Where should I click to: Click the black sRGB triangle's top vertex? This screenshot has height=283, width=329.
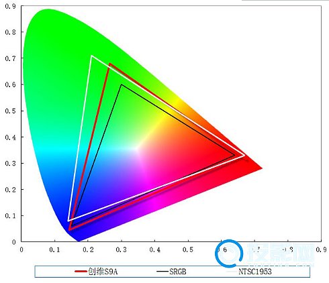[x=122, y=84]
